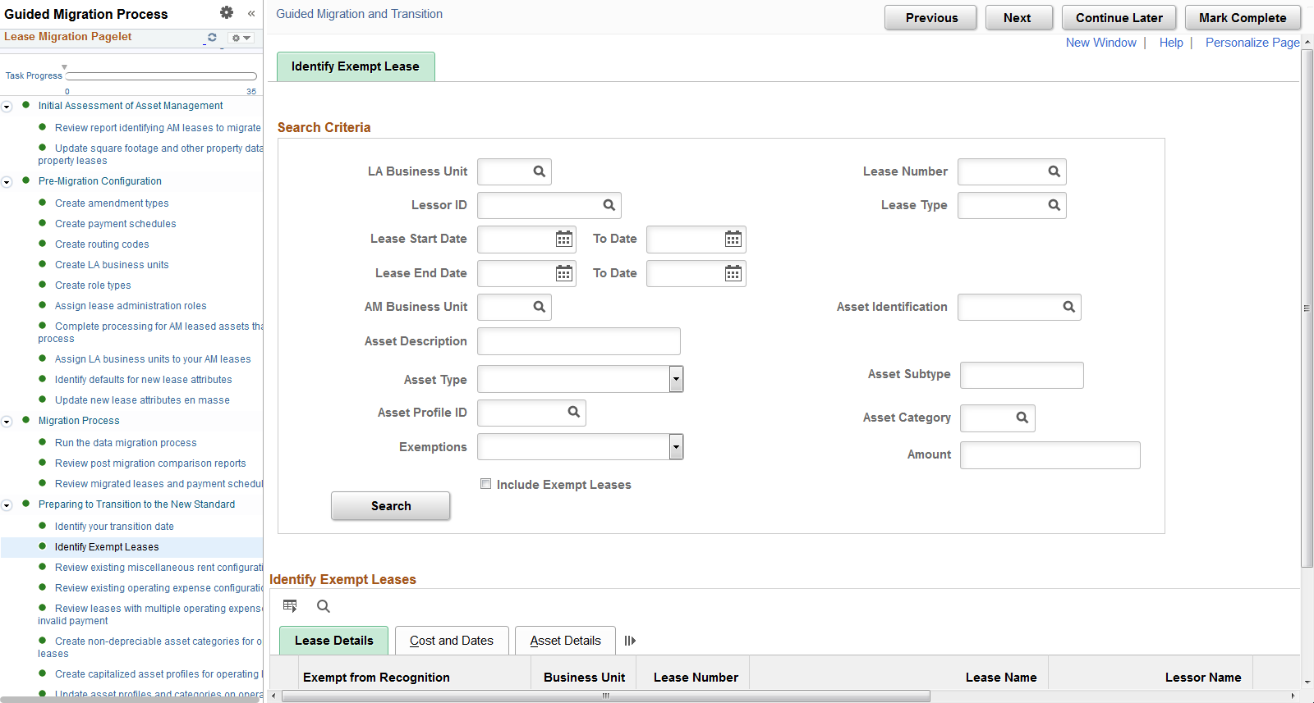Viewport: 1314px width, 703px height.
Task: Open Assign lease administration roles task
Action: [x=131, y=306]
